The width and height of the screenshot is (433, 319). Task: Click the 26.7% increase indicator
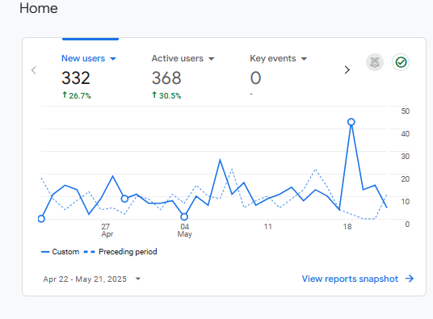(77, 95)
